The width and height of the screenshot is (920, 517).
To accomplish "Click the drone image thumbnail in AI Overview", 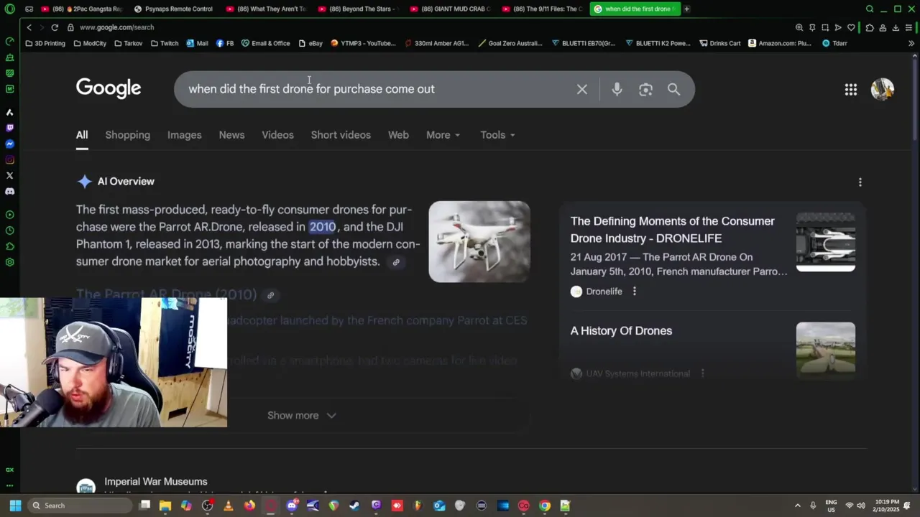I will pyautogui.click(x=479, y=241).
